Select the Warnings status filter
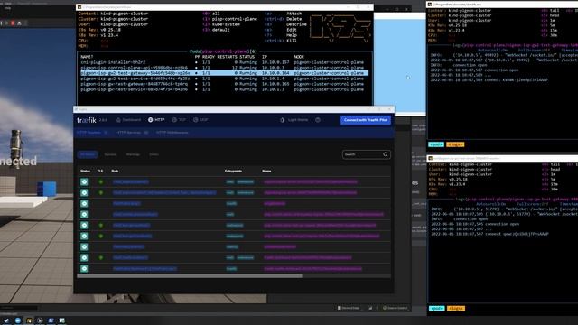Screen dimensions: 578x325 point(133,154)
